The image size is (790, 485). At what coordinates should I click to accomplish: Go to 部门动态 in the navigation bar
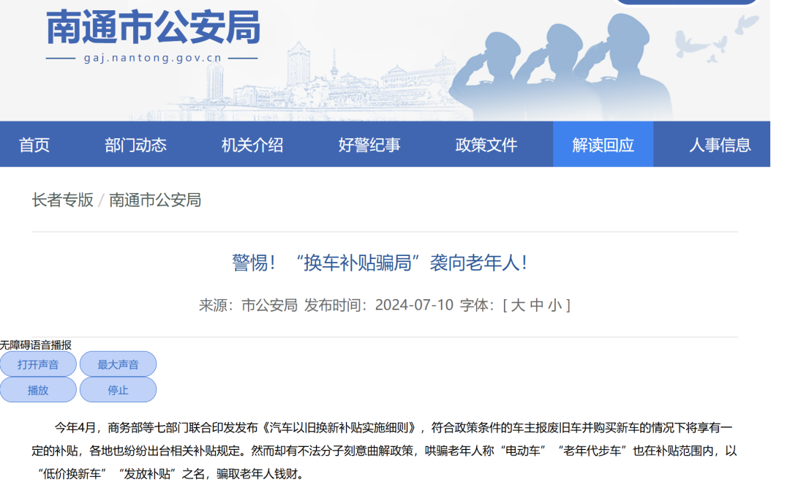[x=135, y=145]
